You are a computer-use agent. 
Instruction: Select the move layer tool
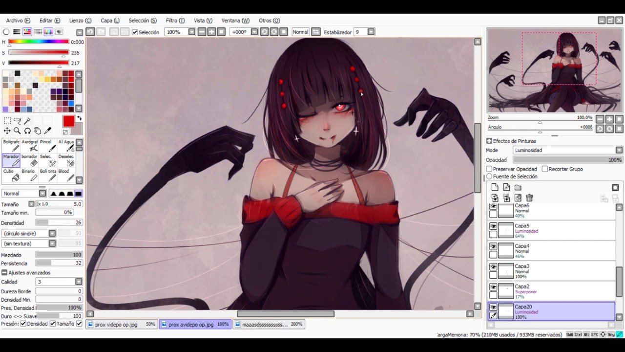click(x=7, y=131)
